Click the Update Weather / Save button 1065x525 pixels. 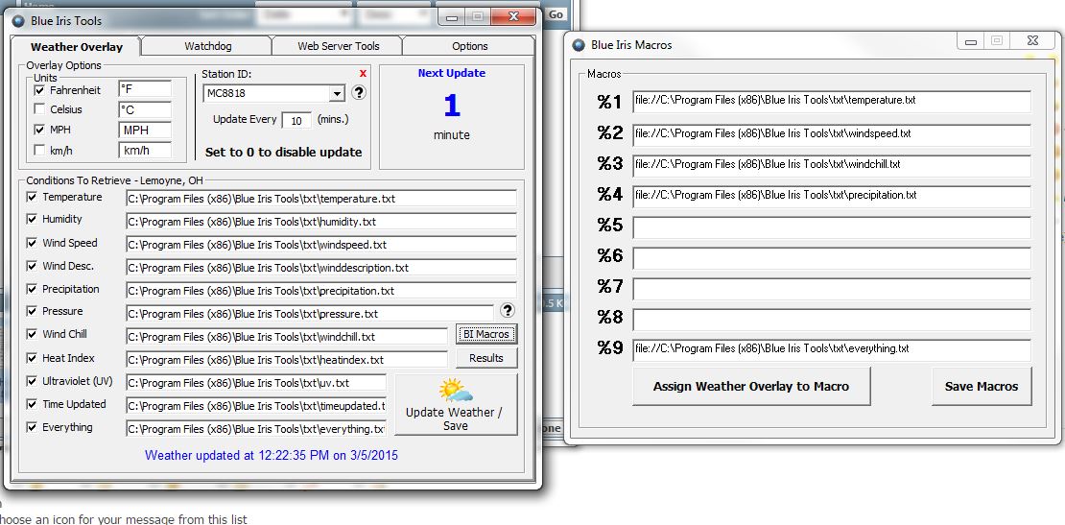456,405
